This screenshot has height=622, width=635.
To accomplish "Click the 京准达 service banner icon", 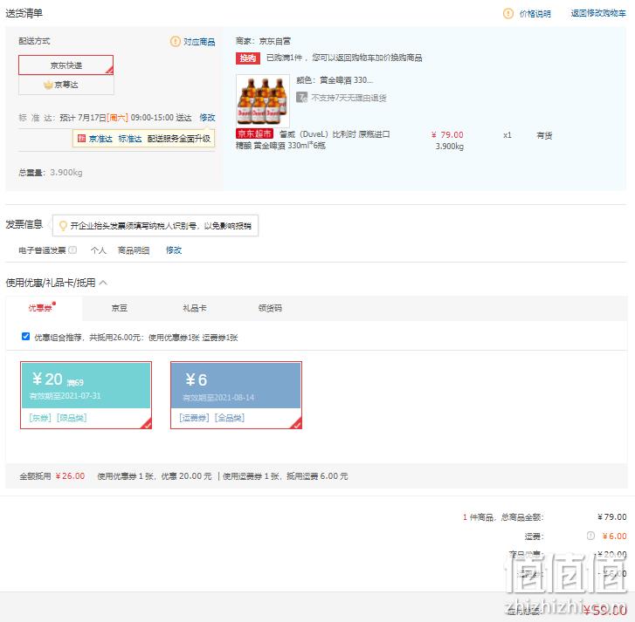I will pyautogui.click(x=81, y=139).
